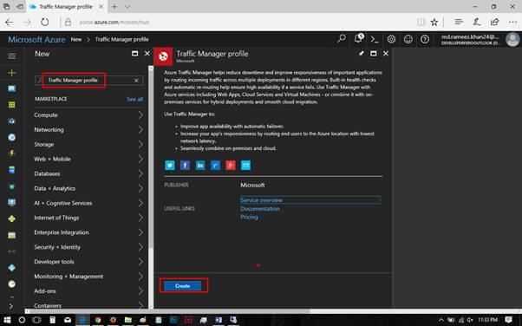Image resolution: width=522 pixels, height=326 pixels.
Task: Expand the Data + Analytics category
Action: [88, 188]
